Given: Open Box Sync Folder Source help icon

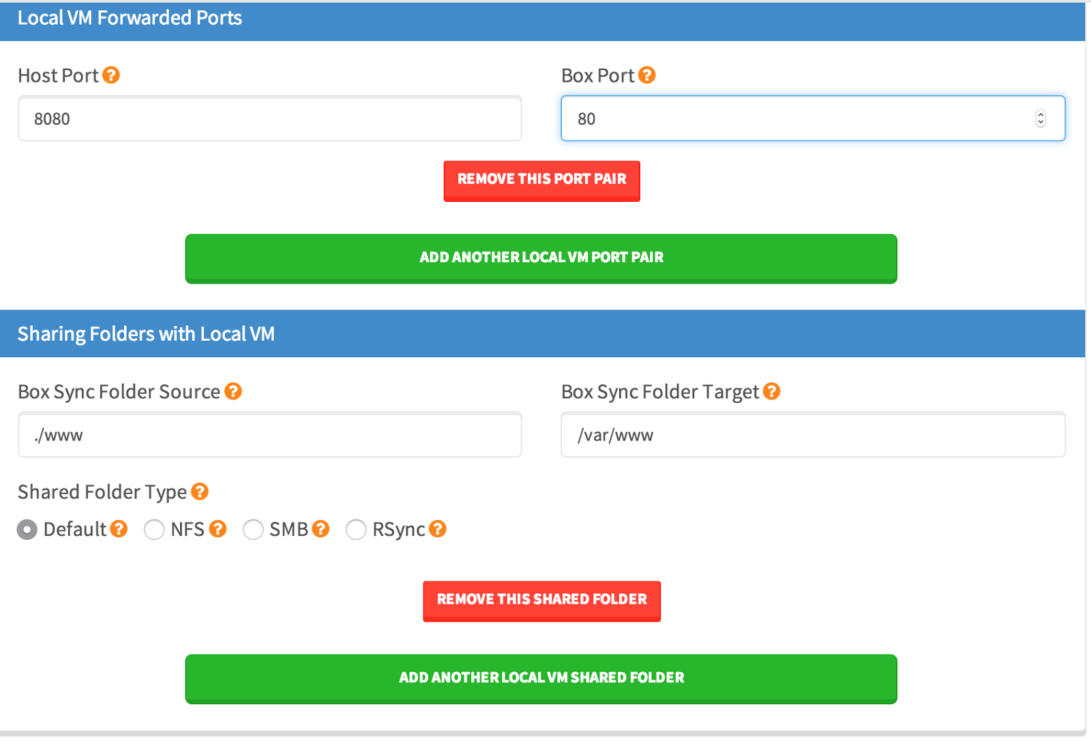Looking at the screenshot, I should [233, 391].
